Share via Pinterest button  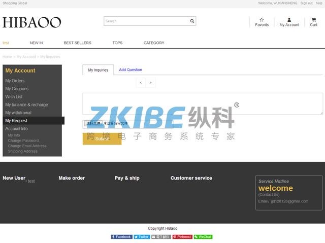click(182, 237)
